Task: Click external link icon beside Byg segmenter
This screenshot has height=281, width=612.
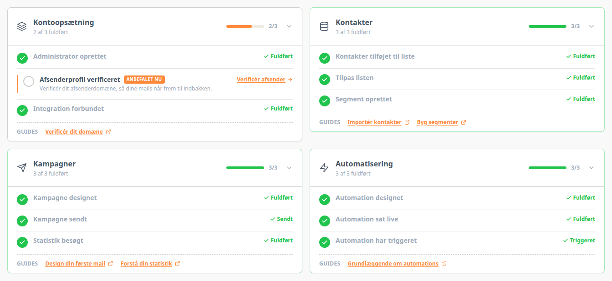Action: pos(464,122)
